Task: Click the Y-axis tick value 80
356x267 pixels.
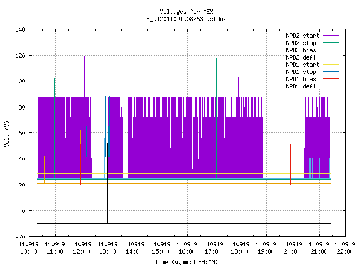Action: pos(22,107)
